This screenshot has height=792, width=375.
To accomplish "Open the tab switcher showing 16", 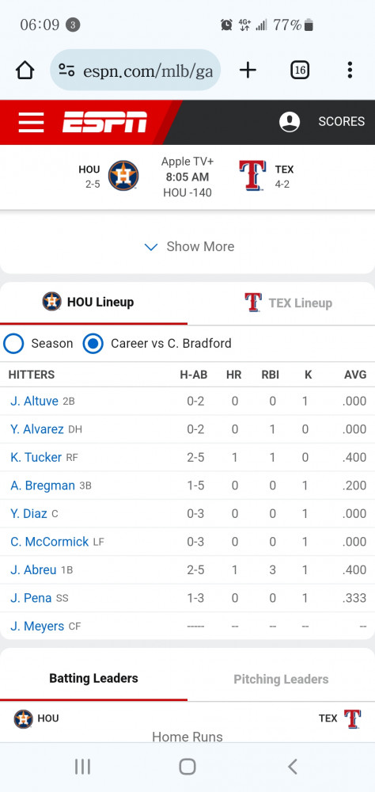I will [300, 70].
